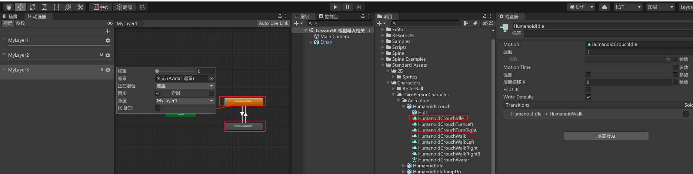Open cloud services icon
Image resolution: width=693 pixels, height=174 pixels.
[x=604, y=7]
